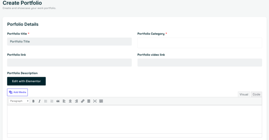
Task: Click inside the description editor text area
Action: (x=134, y=119)
